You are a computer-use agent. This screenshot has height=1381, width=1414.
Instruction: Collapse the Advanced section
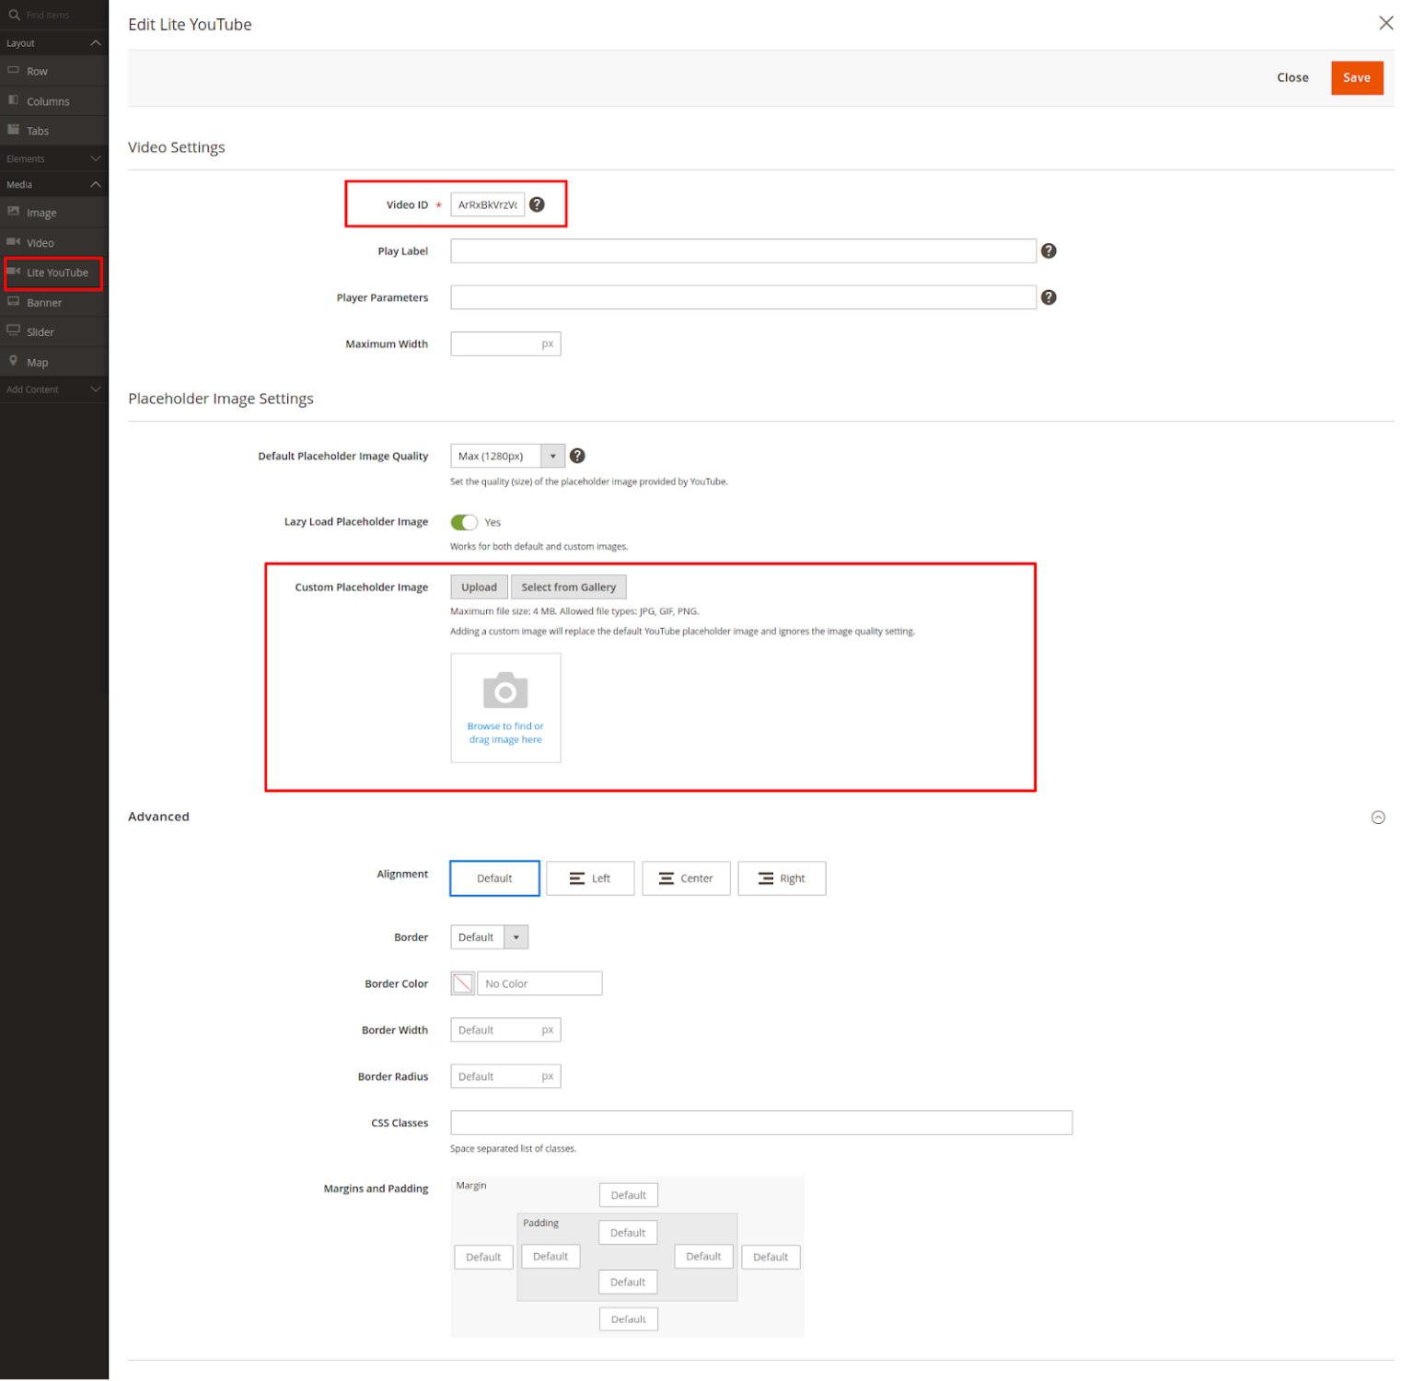point(1378,817)
